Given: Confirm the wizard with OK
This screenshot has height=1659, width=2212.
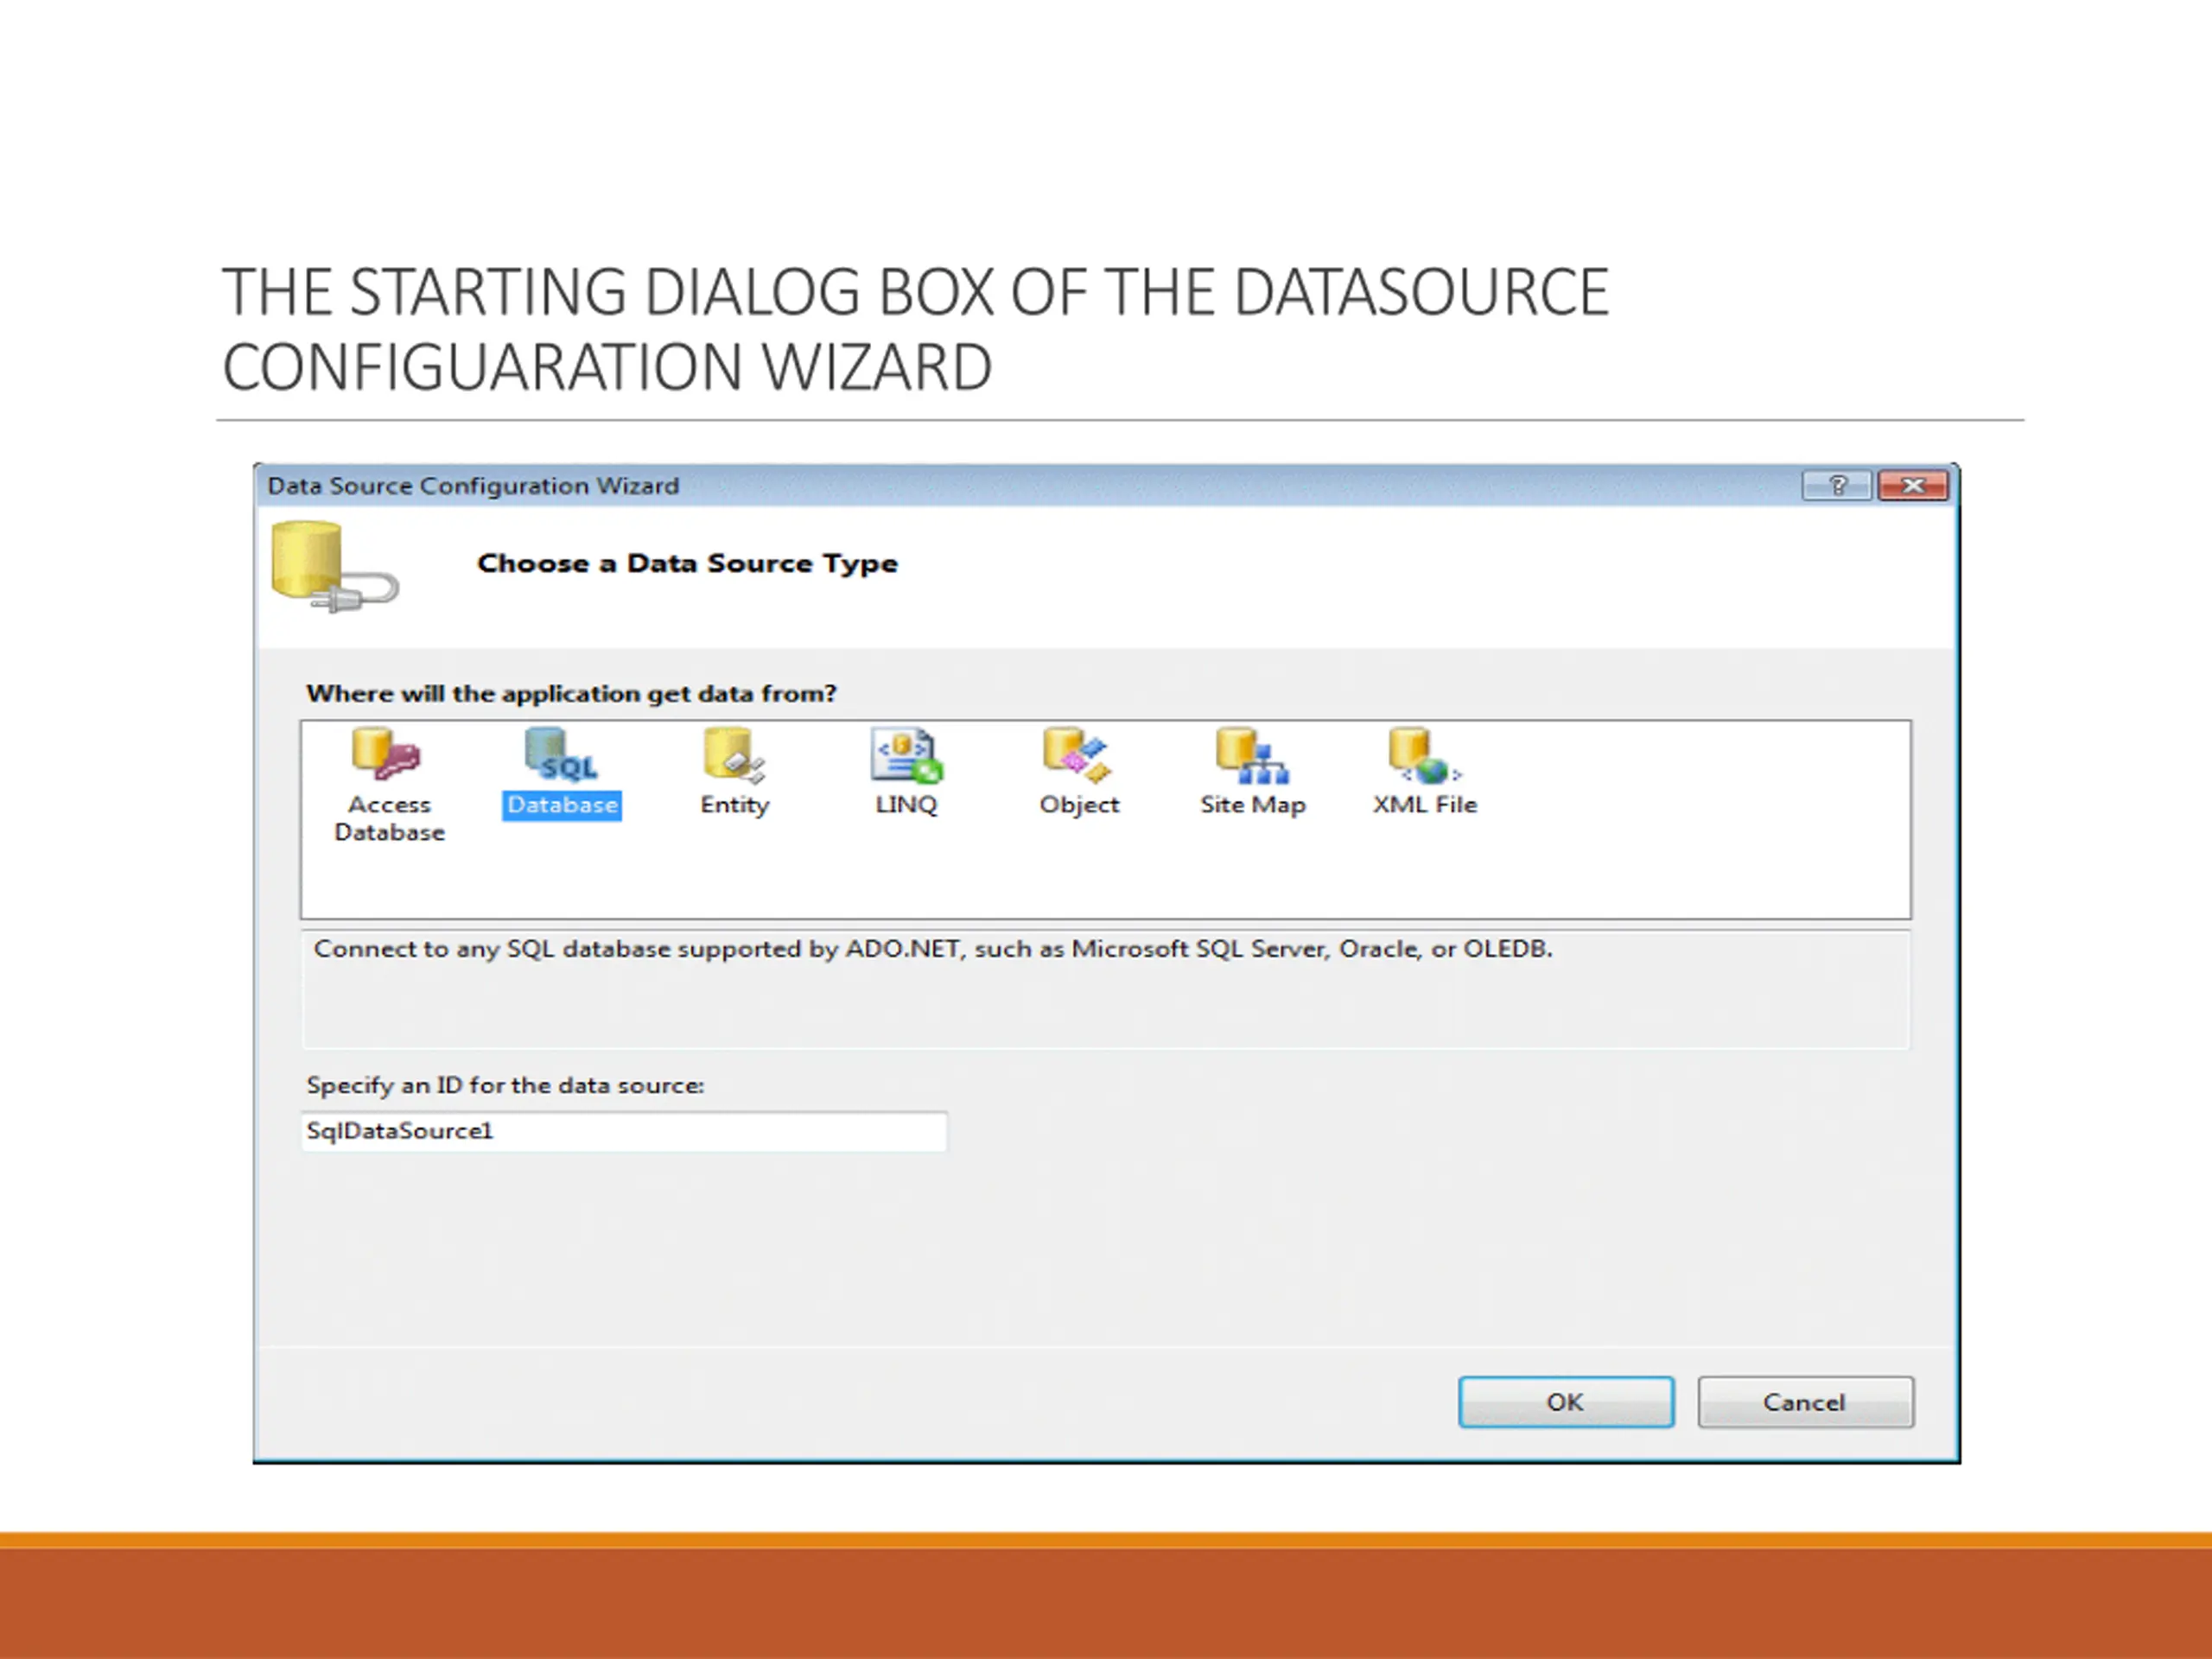Looking at the screenshot, I should 1566,1402.
